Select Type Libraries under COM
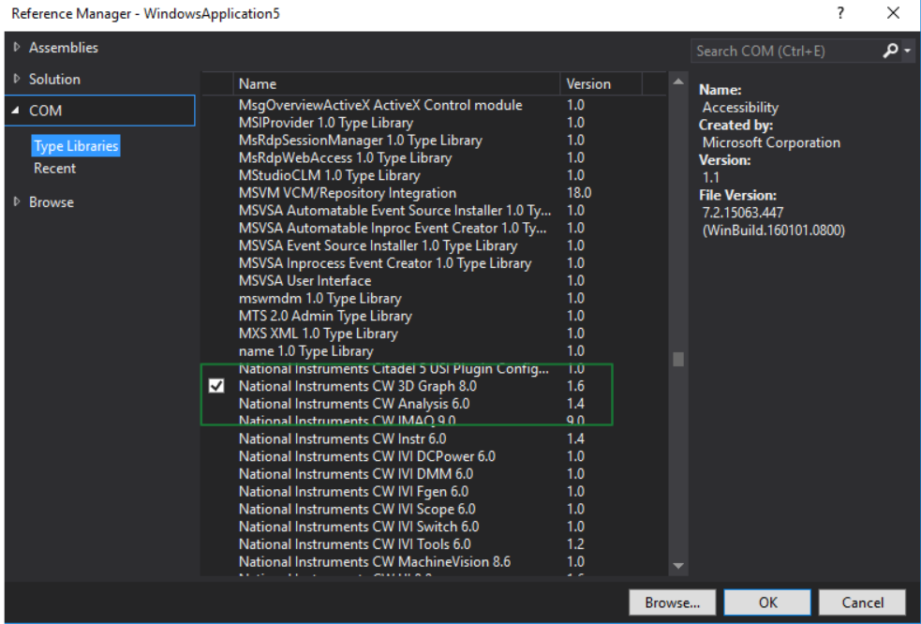Viewport: 921px width, 624px height. point(76,146)
